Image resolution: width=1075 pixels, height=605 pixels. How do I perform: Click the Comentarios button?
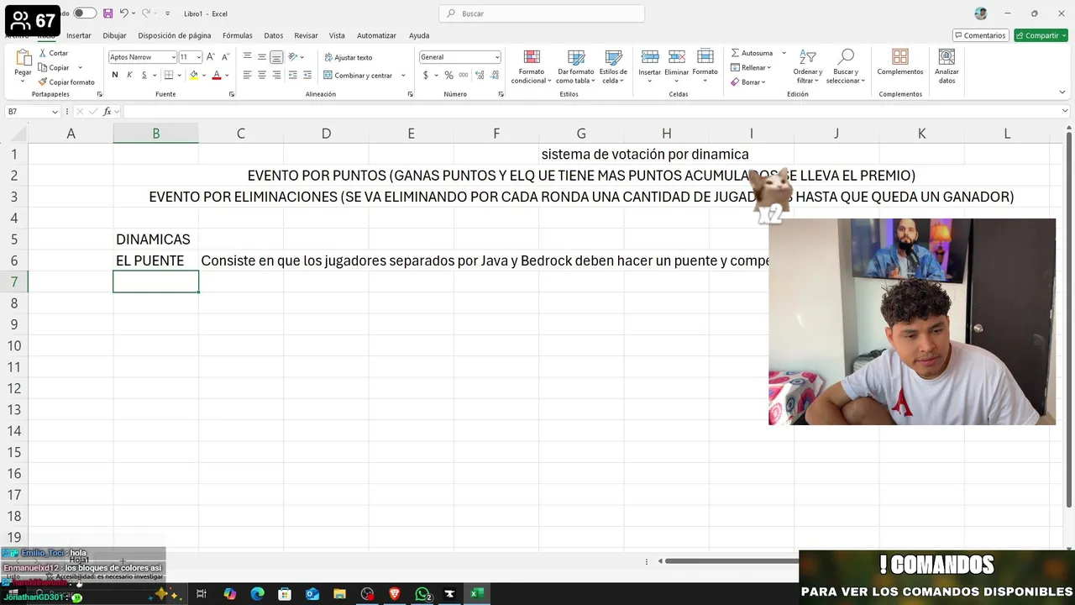pos(981,35)
